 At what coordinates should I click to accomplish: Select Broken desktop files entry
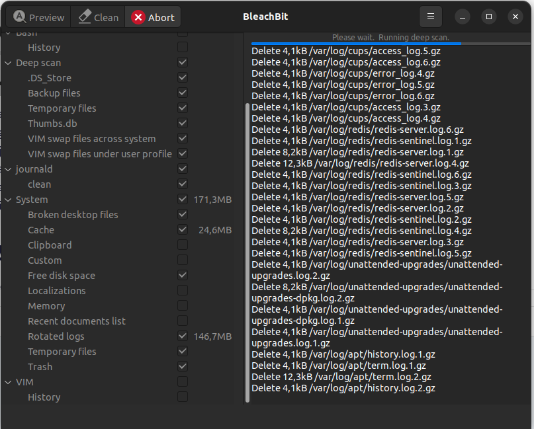[73, 215]
